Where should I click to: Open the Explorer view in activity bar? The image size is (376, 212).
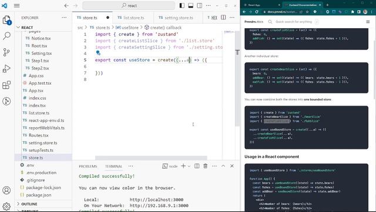6,20
